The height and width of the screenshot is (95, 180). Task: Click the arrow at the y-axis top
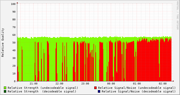pos(17,3)
